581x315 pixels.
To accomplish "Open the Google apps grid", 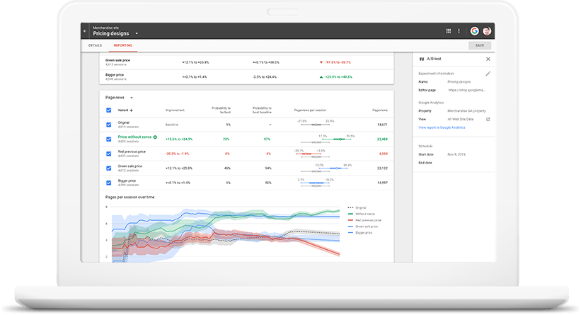I will [x=449, y=31].
